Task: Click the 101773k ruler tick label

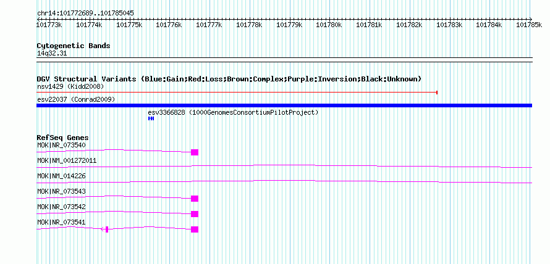Action: 49,25
